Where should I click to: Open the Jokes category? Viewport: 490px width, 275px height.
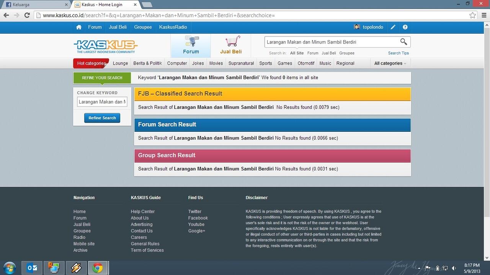[x=198, y=63]
